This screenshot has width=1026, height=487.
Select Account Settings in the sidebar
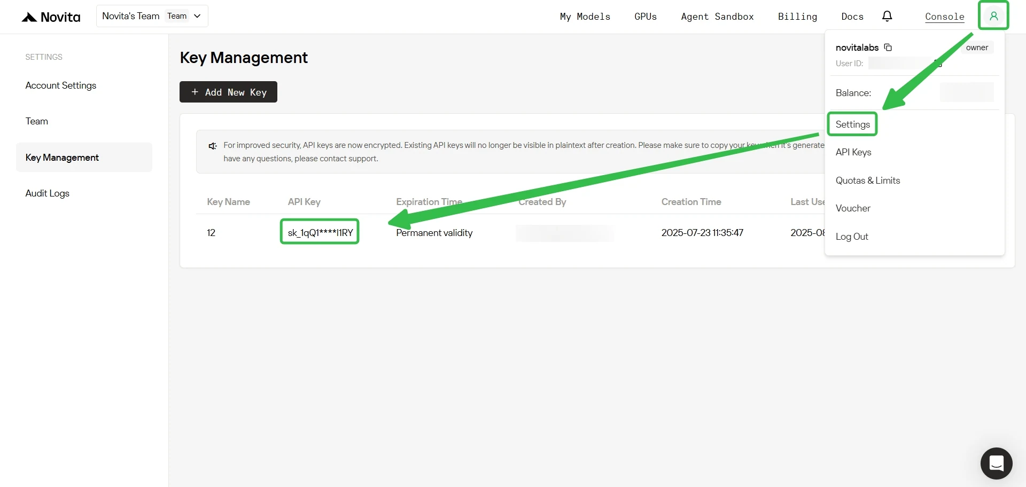pyautogui.click(x=61, y=85)
